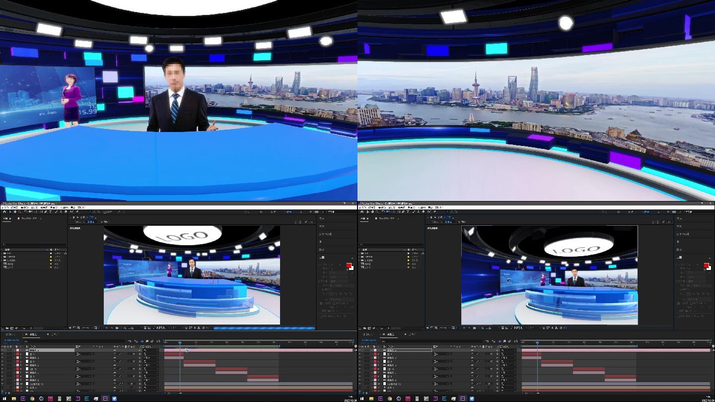
Task: Open File Explorer from left taskbar
Action: (14, 399)
